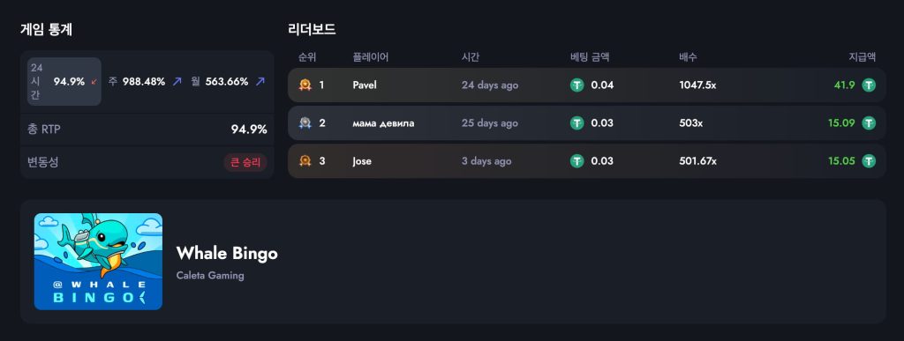Screen dimensions: 904x341
Task: Select the 24시간 94.9% stats tab
Action: coord(64,82)
